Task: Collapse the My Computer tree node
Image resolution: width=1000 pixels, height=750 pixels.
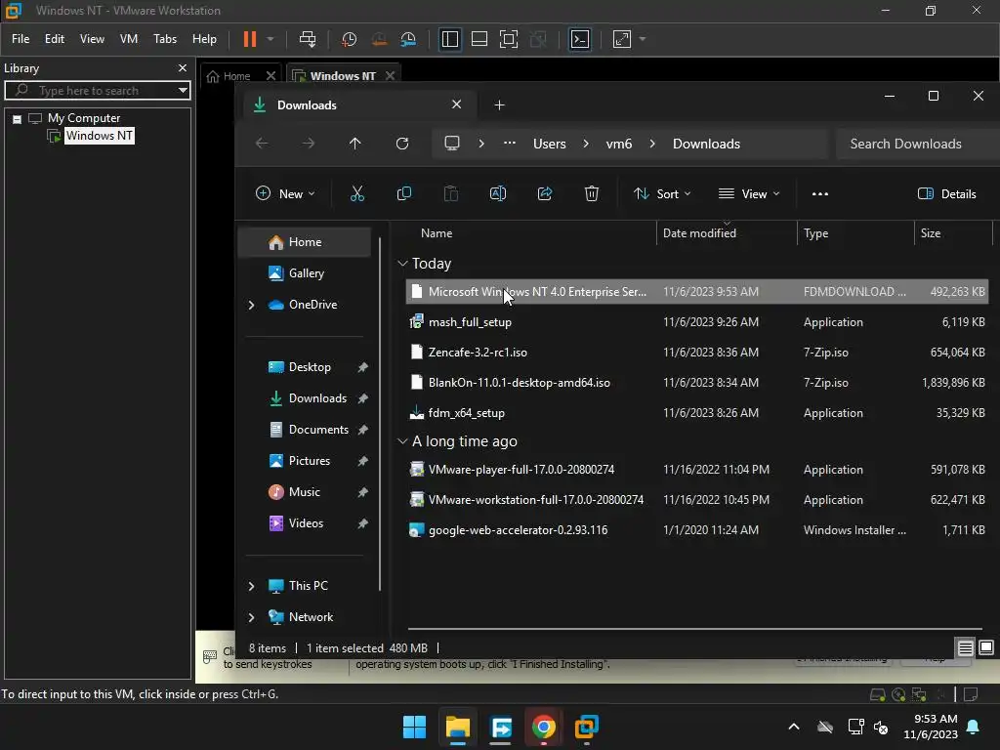Action: 18,118
